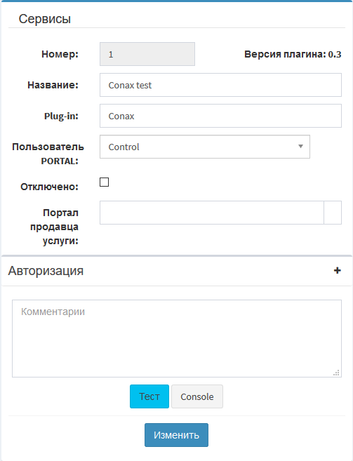Click the Пользователь PORTAL label
Viewport: 353px width, 461px height.
[48, 154]
